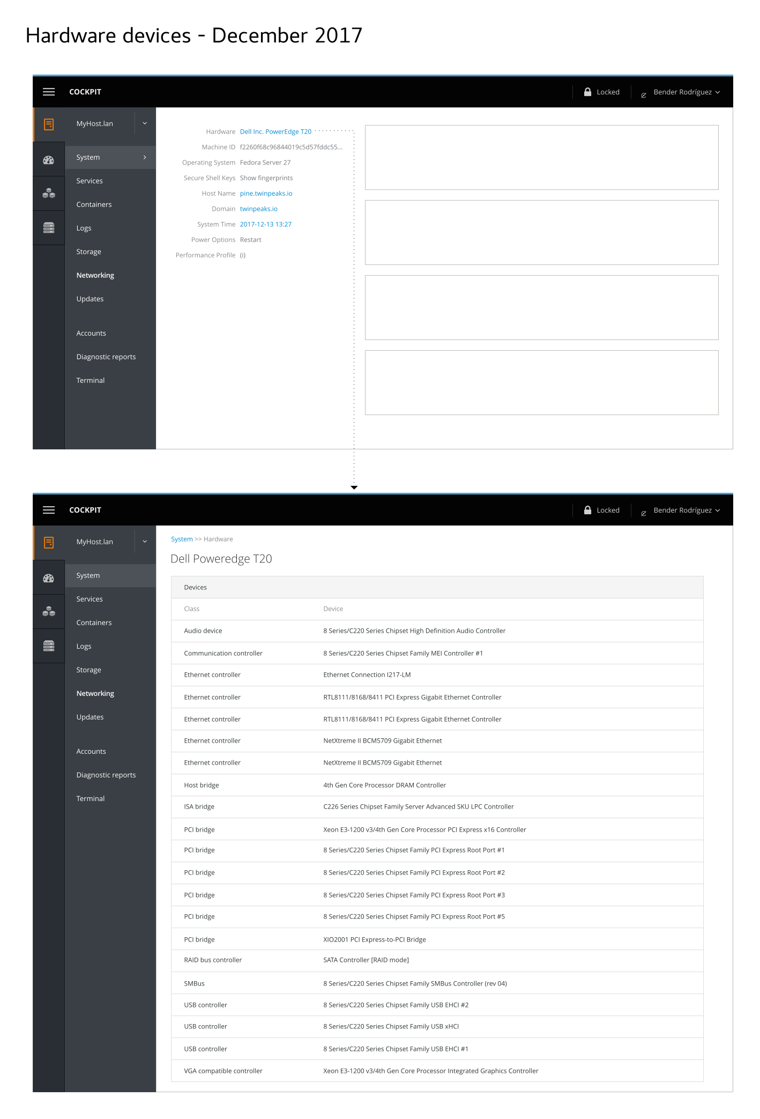This screenshot has width=760, height=1119.
Task: Open Accounts in bottom screen sidebar
Action: point(91,751)
